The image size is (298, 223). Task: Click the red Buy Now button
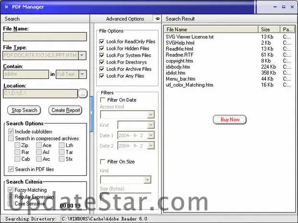click(x=230, y=119)
